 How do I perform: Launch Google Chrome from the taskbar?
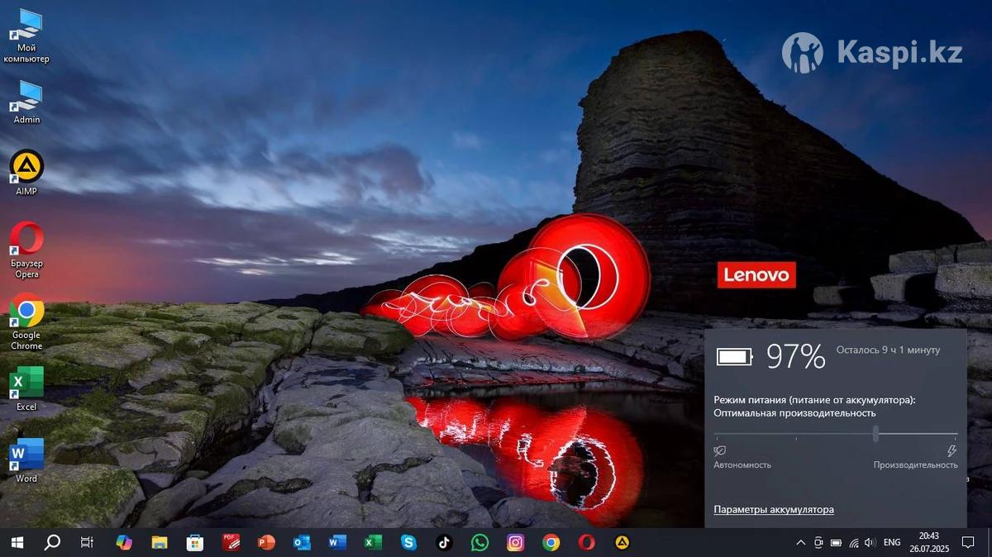[551, 543]
